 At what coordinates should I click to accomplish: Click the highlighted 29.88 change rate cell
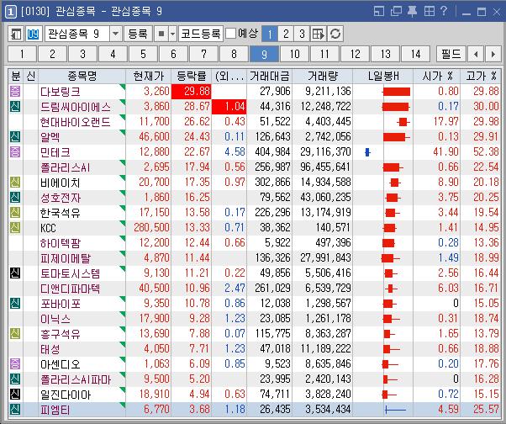coord(191,92)
